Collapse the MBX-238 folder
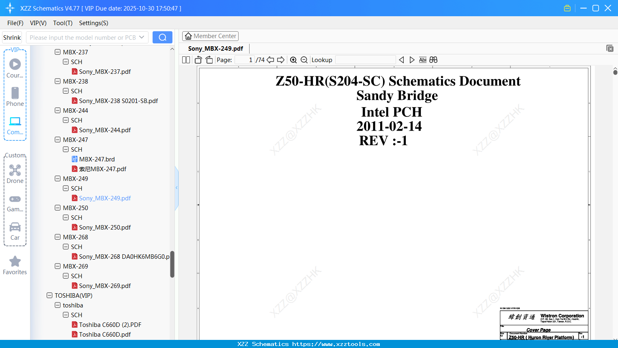Viewport: 618px width, 348px height. [58, 82]
